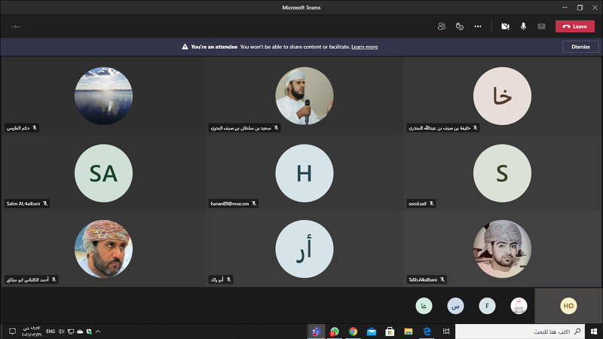Open the Learn more link
Image resolution: width=603 pixels, height=339 pixels.
click(x=364, y=47)
